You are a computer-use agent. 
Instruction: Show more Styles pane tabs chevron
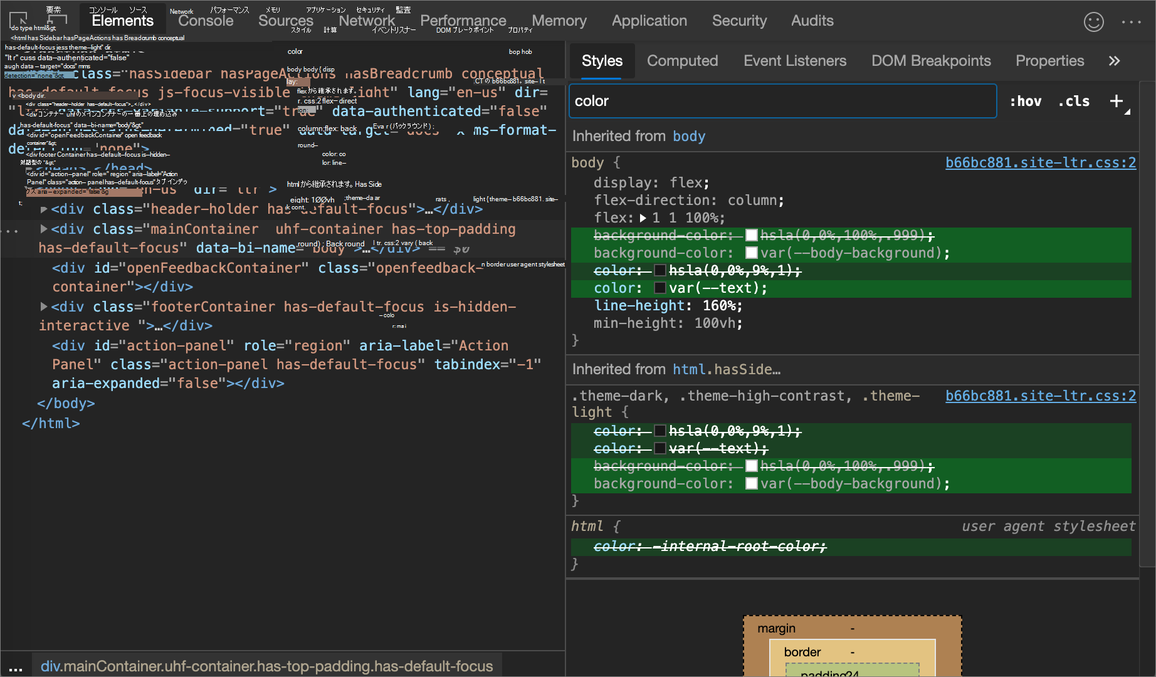pos(1114,61)
